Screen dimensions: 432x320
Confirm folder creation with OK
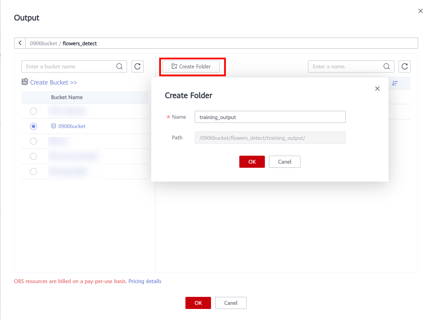[252, 162]
